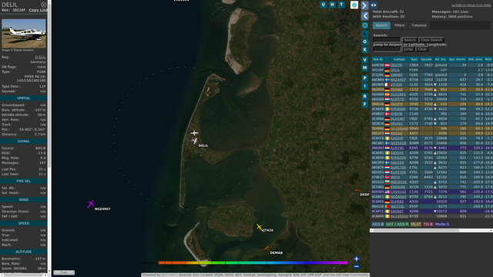Select the DEMAB aircraft on map
This screenshot has height=277, width=493.
tap(267, 248)
